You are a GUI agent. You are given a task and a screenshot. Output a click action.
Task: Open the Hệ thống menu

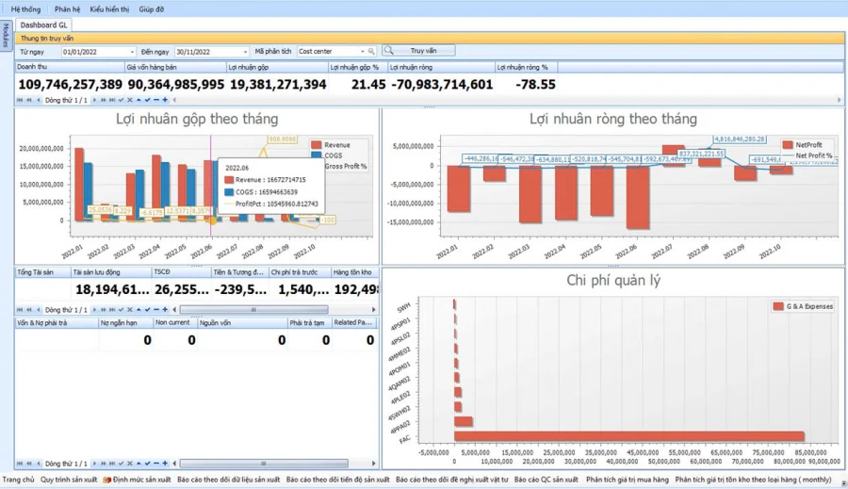point(25,9)
